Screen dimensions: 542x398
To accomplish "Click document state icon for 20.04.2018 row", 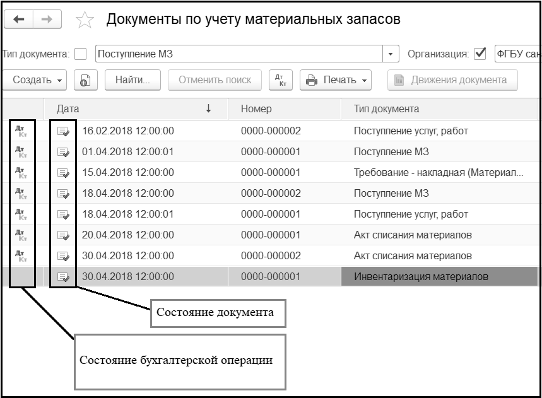I will (63, 235).
